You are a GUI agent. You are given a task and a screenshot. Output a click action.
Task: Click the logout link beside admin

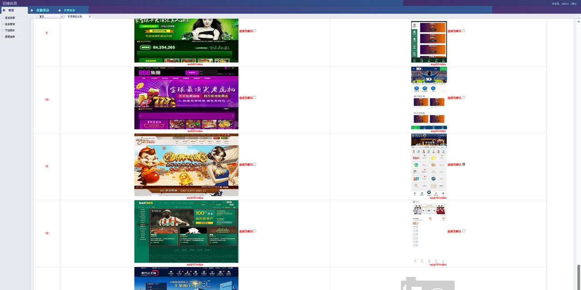(574, 4)
